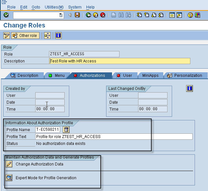Click the blue Information icon in application toolbar
This screenshot has width=208, height=191.
pyautogui.click(x=58, y=35)
